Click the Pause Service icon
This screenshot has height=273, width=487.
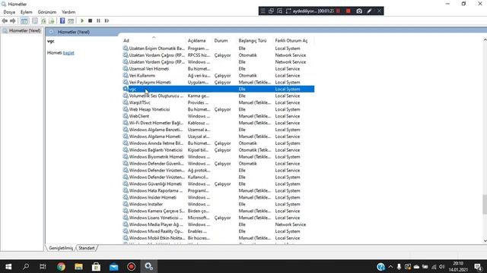point(98,20)
